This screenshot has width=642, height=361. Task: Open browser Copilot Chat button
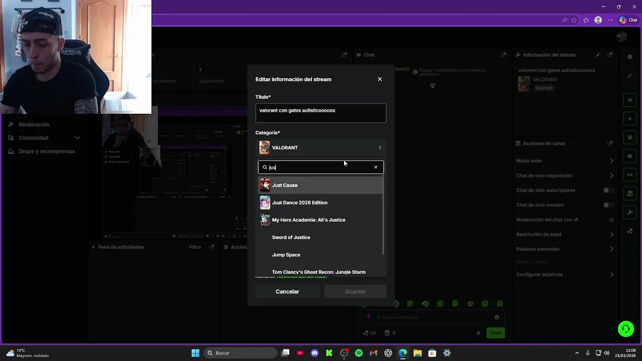point(628,20)
